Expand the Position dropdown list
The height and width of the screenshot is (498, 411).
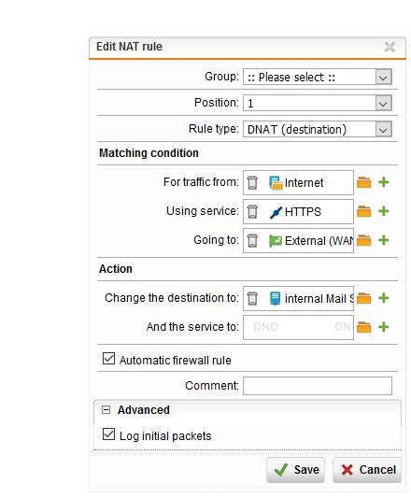click(318, 103)
